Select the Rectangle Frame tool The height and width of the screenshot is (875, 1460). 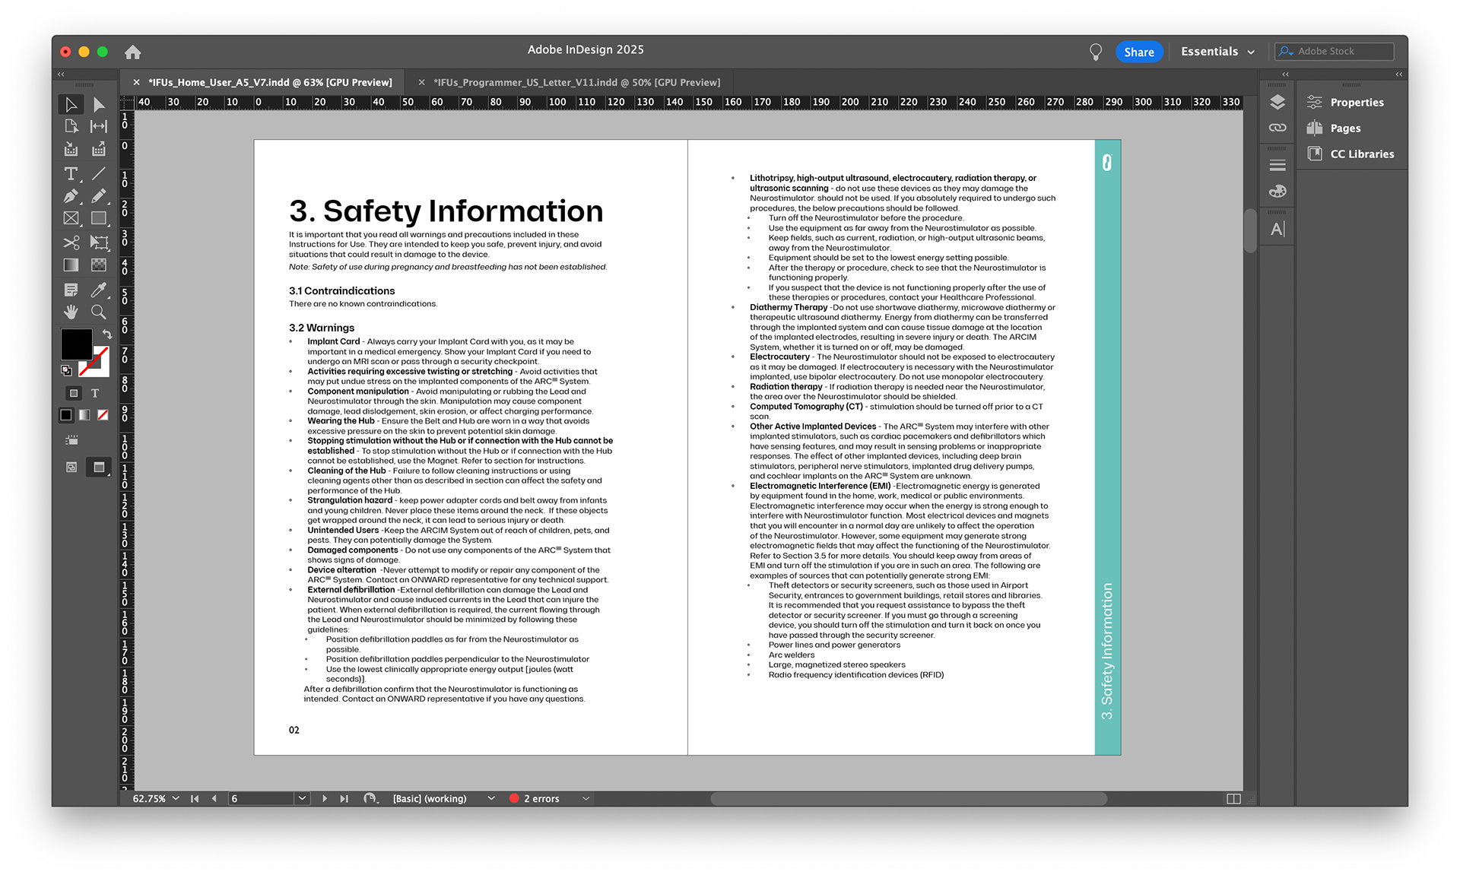pos(71,218)
